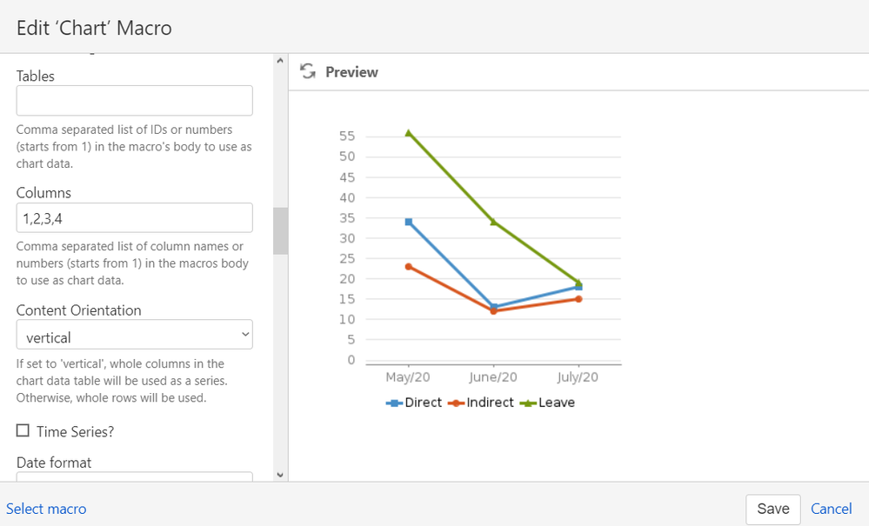Cancel editing the Chart macro

[831, 509]
